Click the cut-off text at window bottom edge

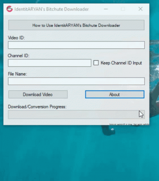pyautogui.click(x=129, y=124)
